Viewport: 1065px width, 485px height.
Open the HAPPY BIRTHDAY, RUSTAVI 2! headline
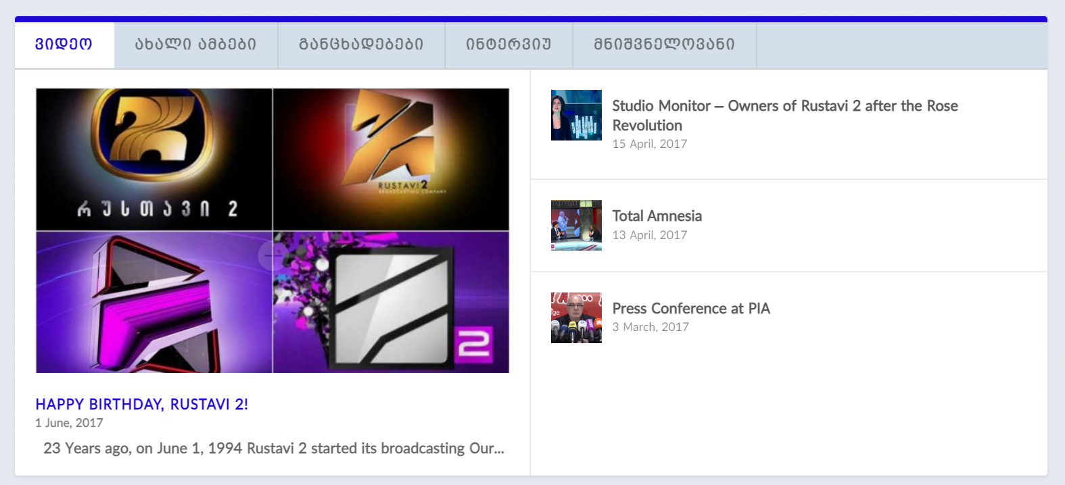pos(142,404)
